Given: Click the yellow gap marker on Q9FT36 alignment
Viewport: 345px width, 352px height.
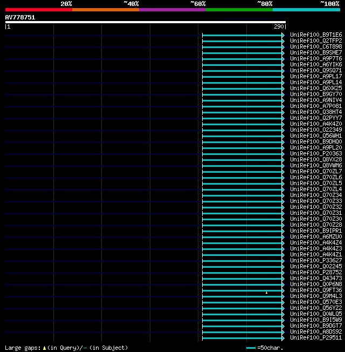Looking at the screenshot, I should point(266,293).
